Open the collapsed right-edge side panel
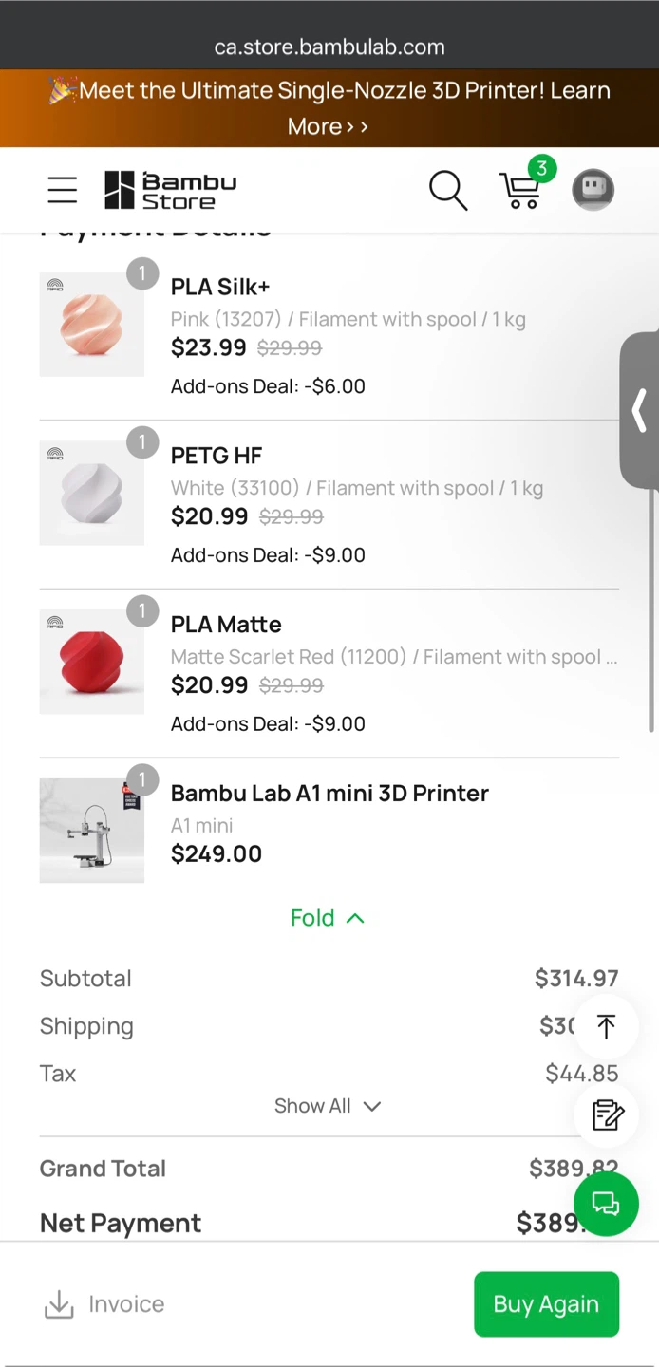 639,410
